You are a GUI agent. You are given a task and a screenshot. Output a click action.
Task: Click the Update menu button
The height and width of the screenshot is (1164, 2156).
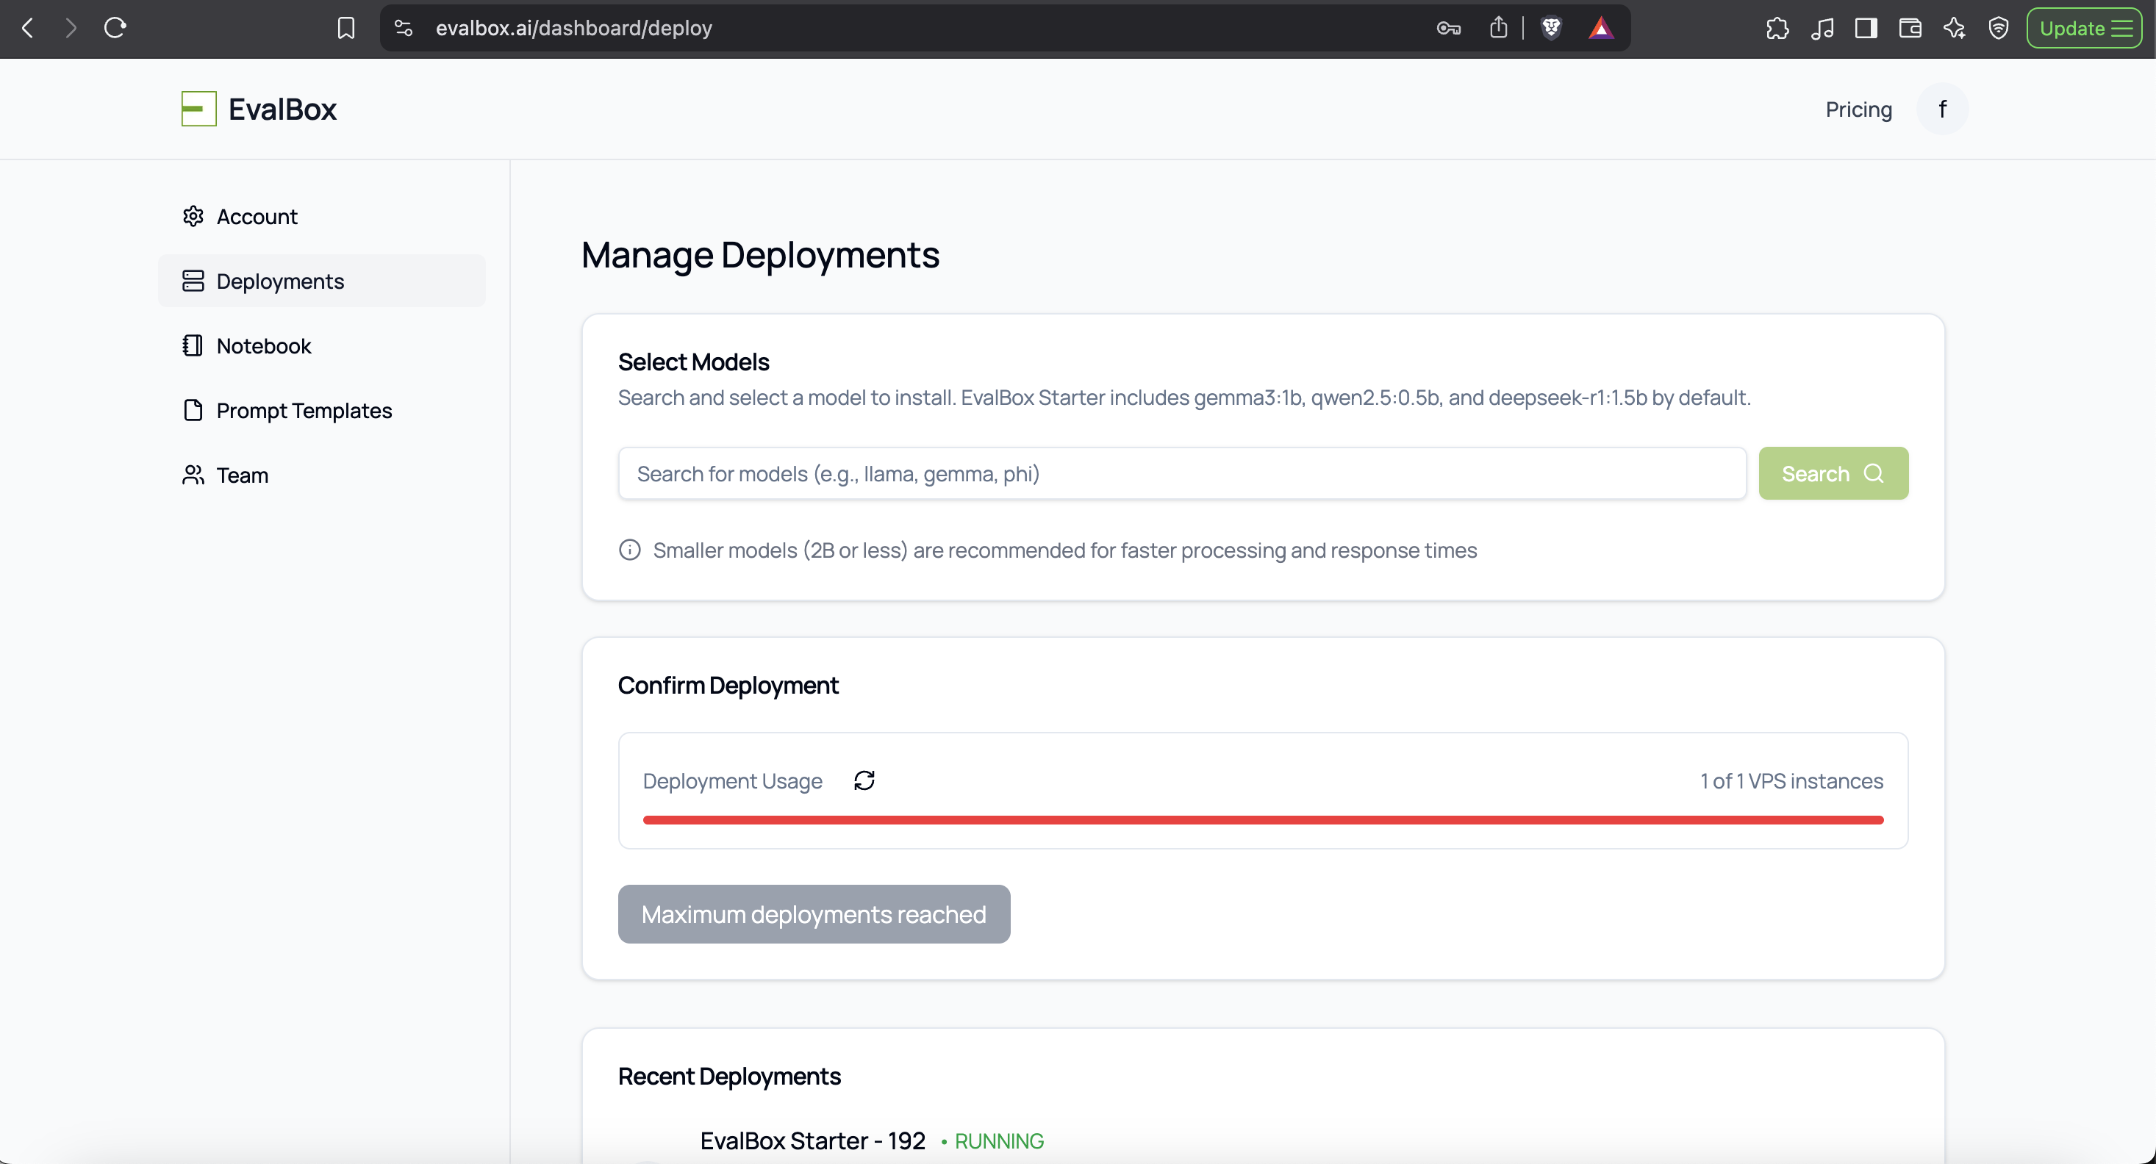pyautogui.click(x=2084, y=29)
